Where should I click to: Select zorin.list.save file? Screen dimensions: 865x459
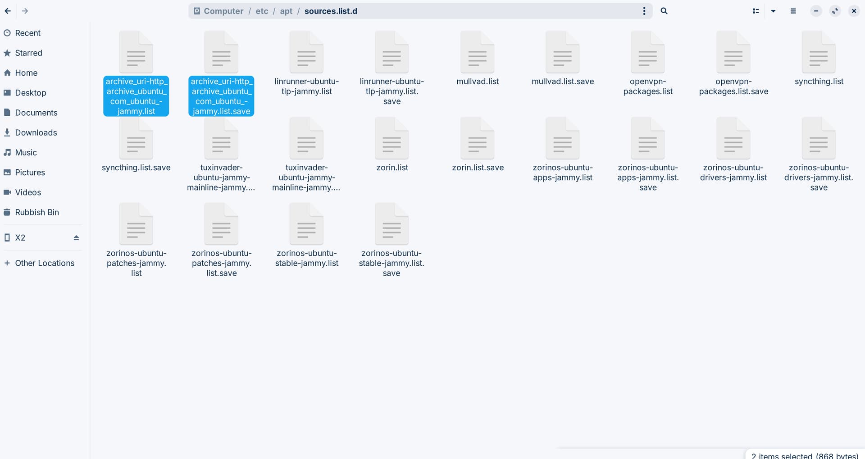pos(478,145)
